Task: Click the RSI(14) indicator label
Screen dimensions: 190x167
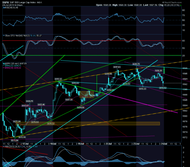Action: (10, 8)
